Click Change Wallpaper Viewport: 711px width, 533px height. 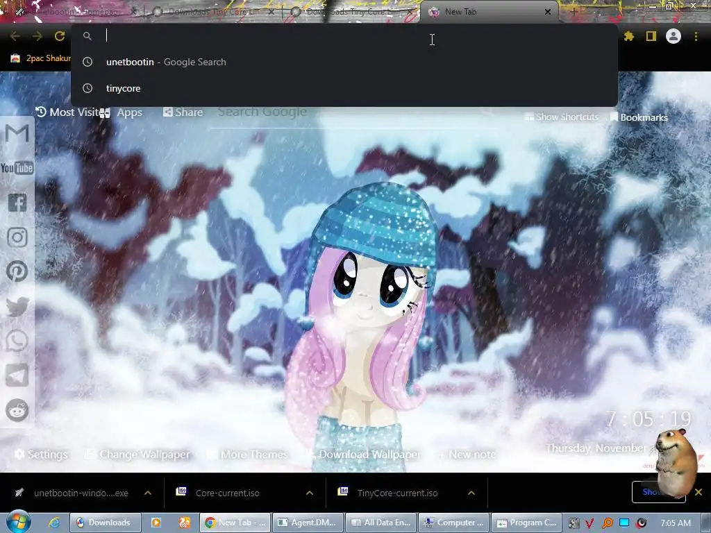tap(137, 454)
